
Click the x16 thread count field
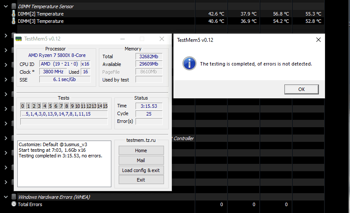pyautogui.click(x=85, y=64)
